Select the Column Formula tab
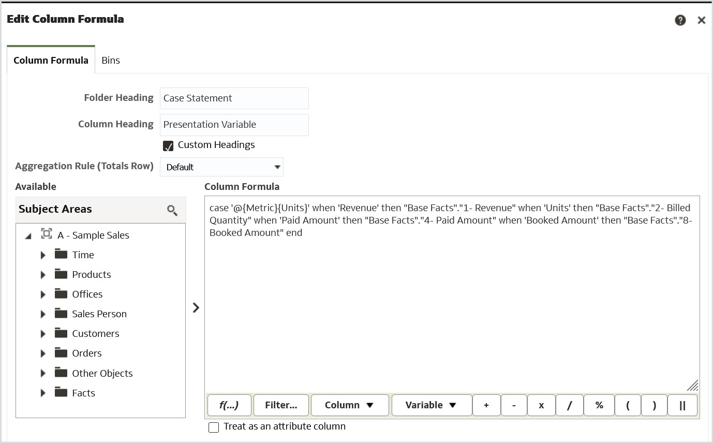 (x=51, y=60)
